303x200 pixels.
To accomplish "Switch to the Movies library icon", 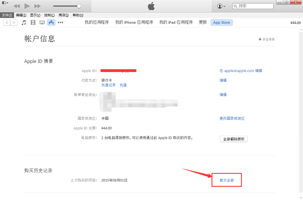I will (x=33, y=23).
